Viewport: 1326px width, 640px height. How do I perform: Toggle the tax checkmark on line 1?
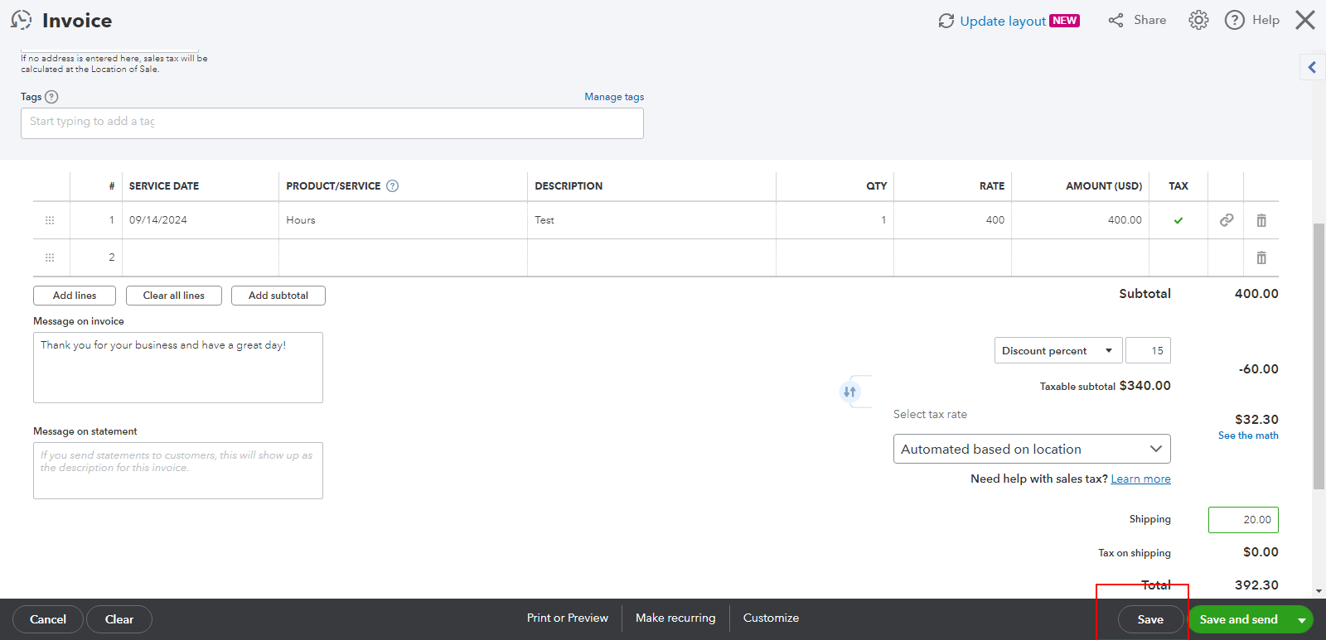[x=1178, y=220]
